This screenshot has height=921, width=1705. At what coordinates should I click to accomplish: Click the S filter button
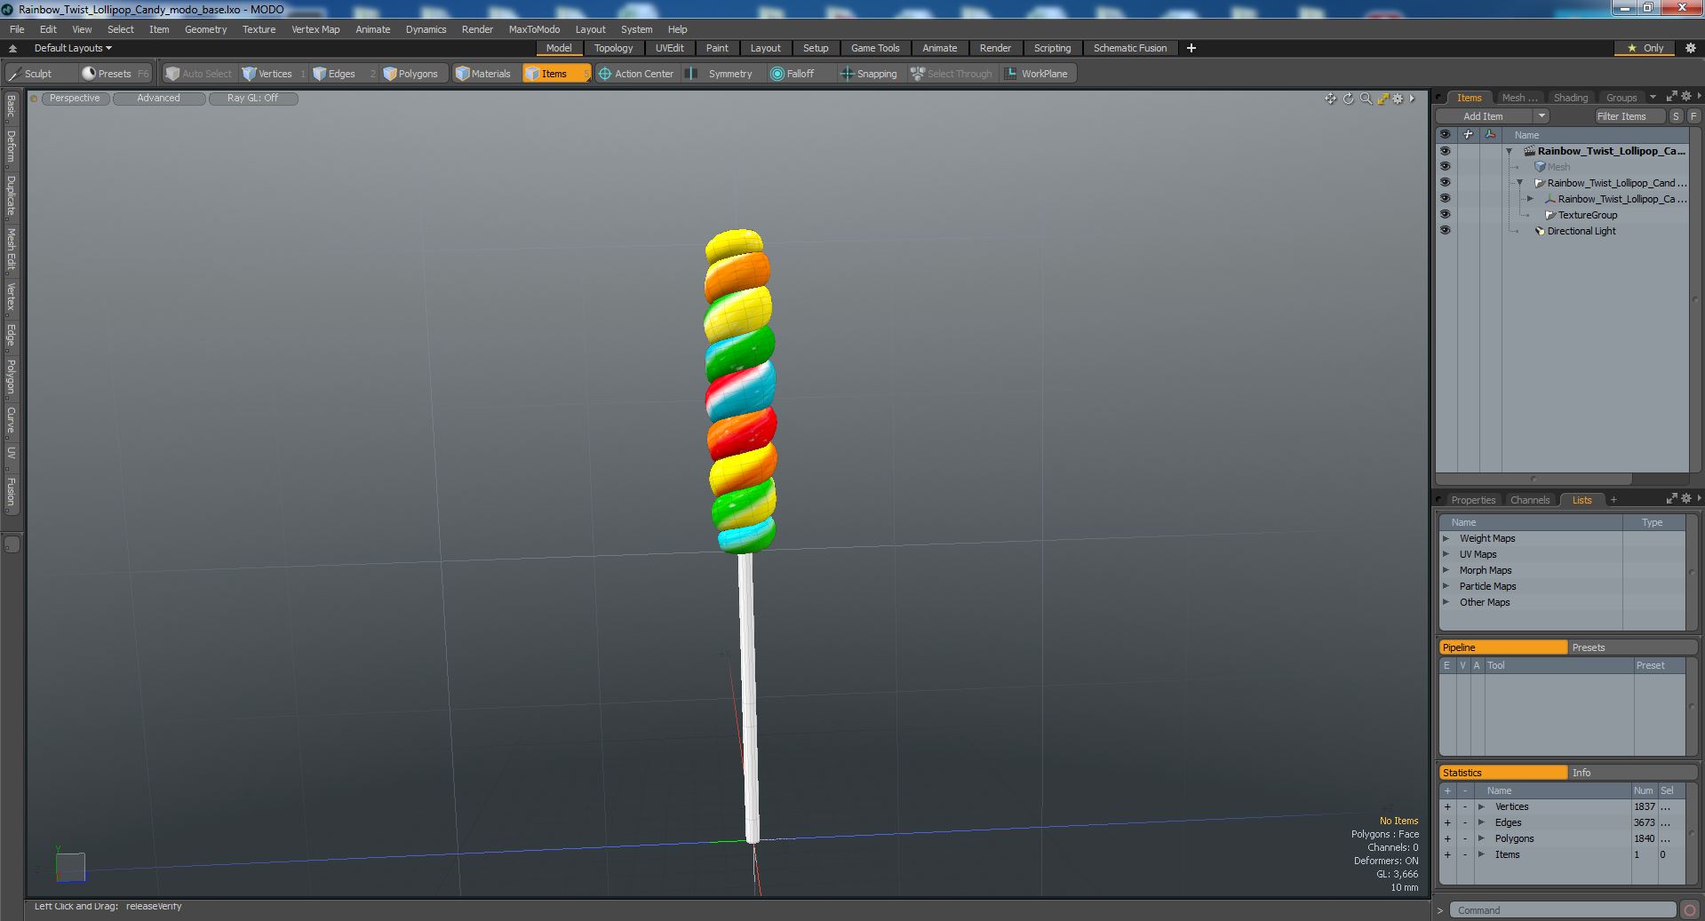click(x=1676, y=116)
